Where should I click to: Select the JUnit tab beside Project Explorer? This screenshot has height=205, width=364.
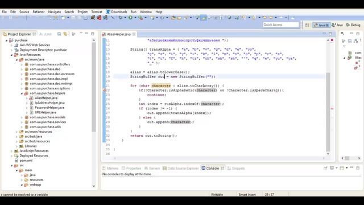[x=45, y=34]
